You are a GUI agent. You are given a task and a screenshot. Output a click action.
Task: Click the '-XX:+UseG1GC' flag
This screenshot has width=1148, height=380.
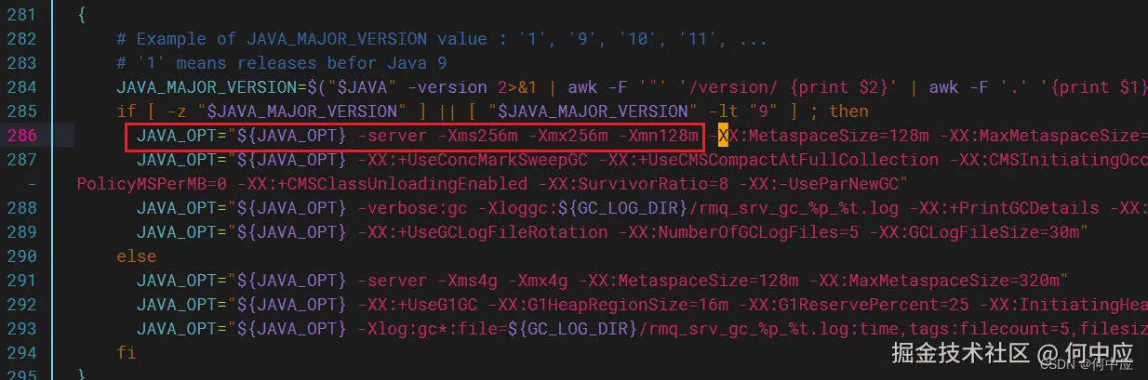[417, 305]
